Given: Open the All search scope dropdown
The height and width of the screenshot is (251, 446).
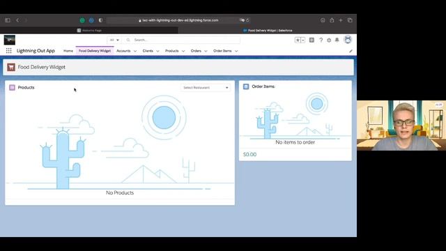Looking at the screenshot, I should click(x=114, y=40).
